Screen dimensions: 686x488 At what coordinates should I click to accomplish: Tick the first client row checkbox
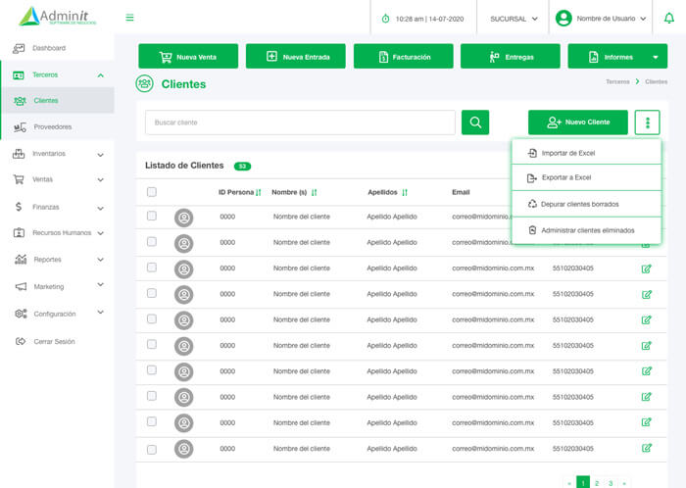coord(152,216)
